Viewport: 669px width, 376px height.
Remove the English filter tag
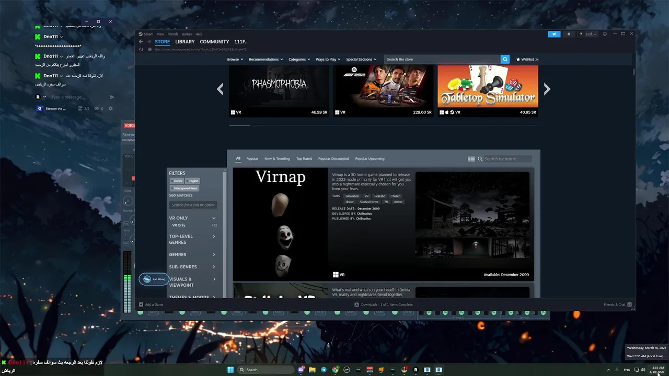192,181
